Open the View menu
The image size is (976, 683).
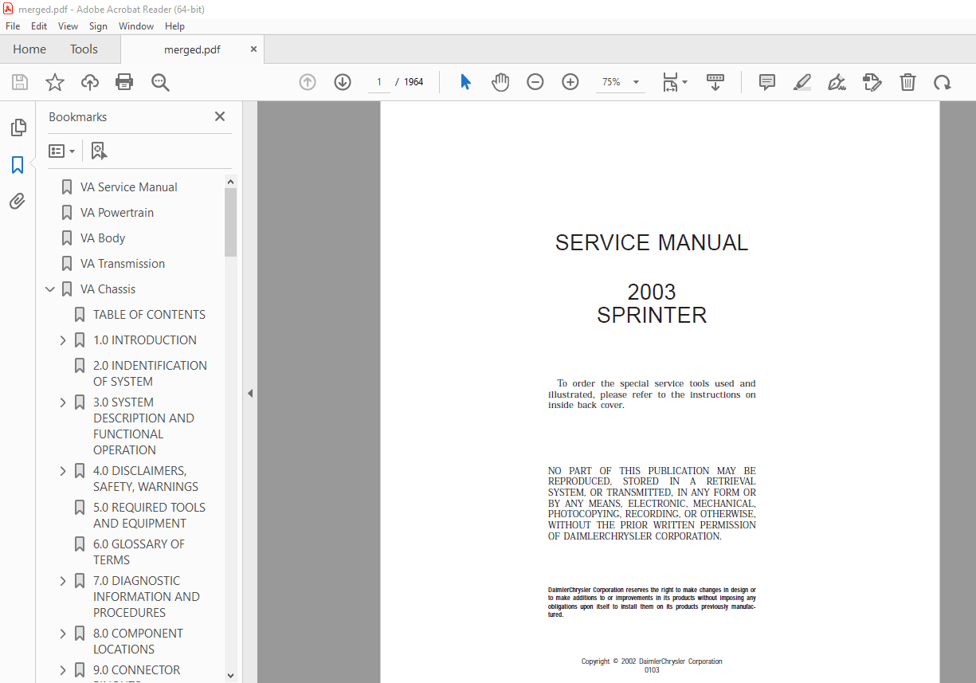click(x=68, y=26)
